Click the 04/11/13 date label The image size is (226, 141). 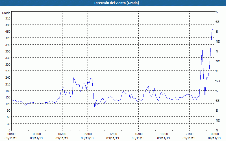tap(215, 138)
